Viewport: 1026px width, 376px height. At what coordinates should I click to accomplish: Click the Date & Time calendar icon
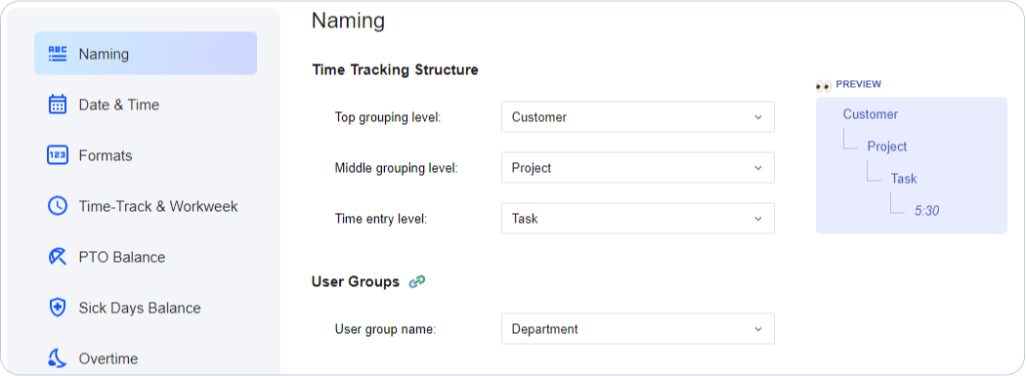click(58, 104)
